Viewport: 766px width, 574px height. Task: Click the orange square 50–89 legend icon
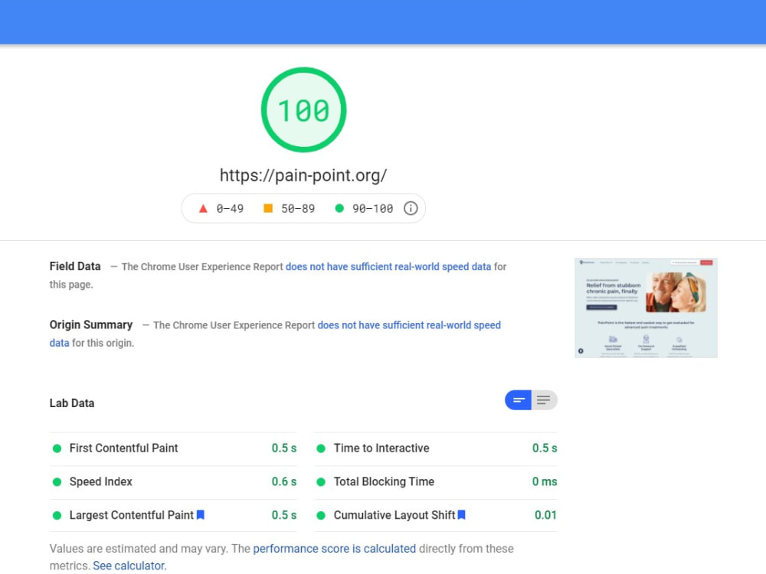click(x=268, y=208)
